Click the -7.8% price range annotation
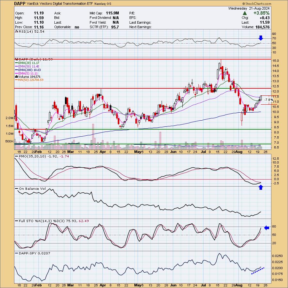The height and width of the screenshot is (288, 288). 269,100
